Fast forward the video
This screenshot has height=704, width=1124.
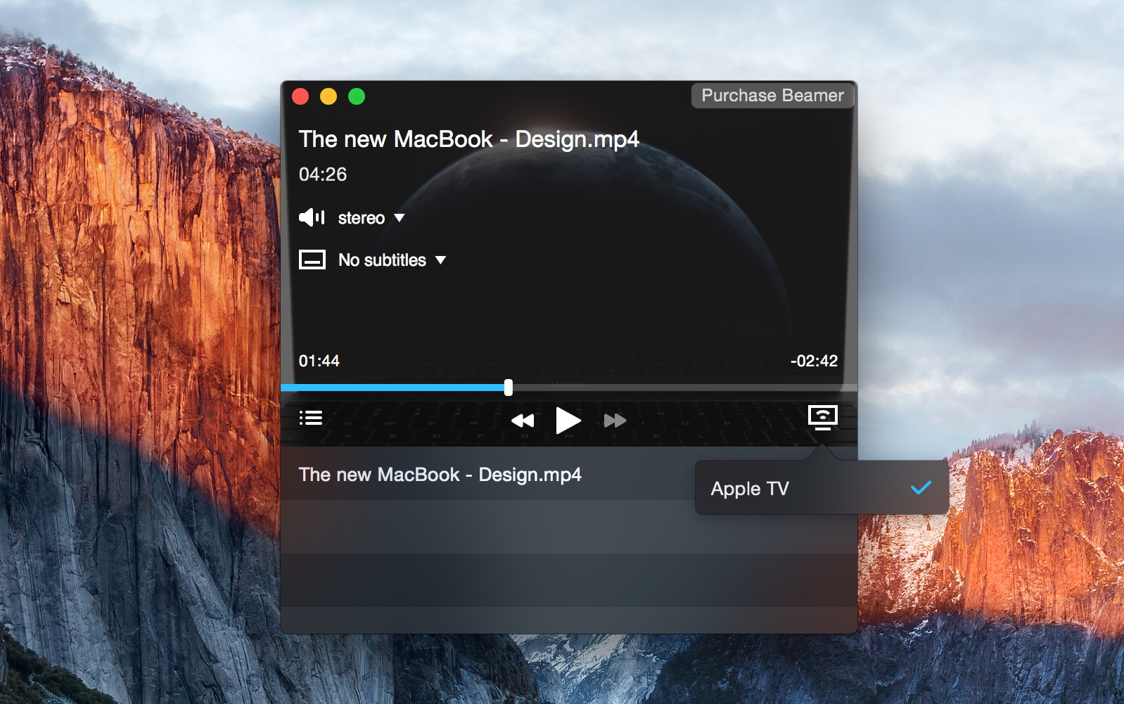coord(615,421)
